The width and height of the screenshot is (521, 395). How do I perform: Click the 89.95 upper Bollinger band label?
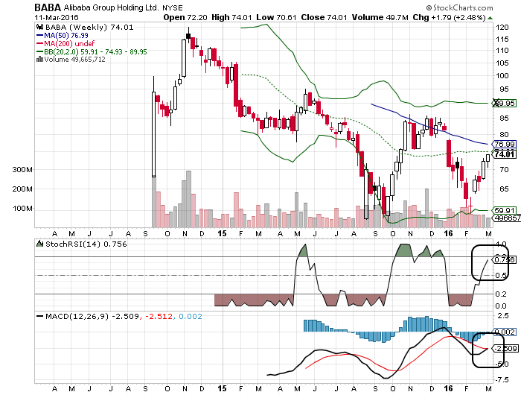click(x=505, y=103)
